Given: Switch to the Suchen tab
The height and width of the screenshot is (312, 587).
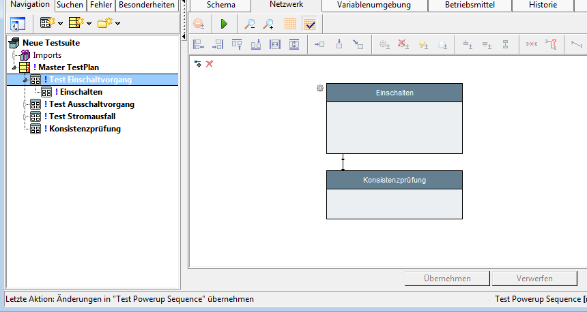Looking at the screenshot, I should (x=70, y=5).
